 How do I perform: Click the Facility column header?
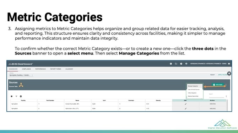click(23, 100)
